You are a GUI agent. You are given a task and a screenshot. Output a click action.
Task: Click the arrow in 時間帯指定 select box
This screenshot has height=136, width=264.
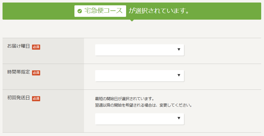(179, 75)
